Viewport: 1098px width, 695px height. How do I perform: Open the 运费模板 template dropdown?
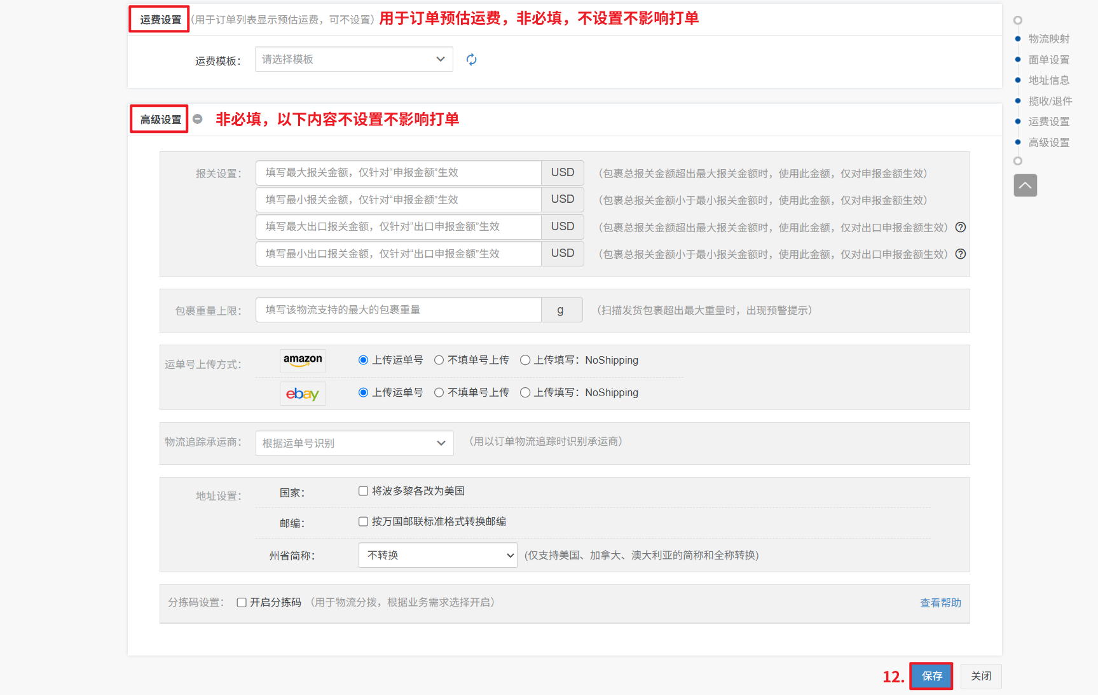click(x=353, y=59)
